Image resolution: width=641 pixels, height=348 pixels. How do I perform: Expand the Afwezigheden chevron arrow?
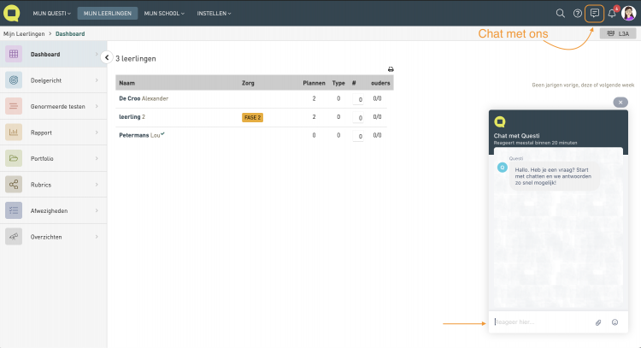97,210
